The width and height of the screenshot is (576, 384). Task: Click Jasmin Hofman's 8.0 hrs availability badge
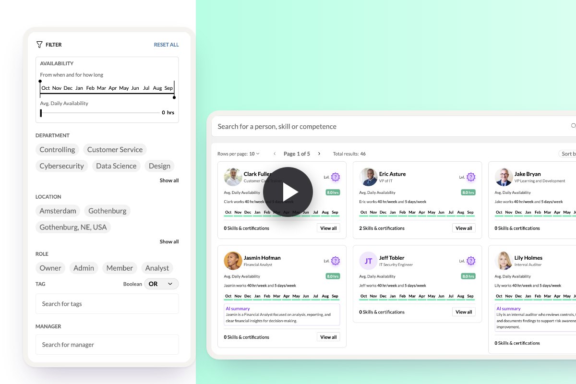(x=333, y=276)
